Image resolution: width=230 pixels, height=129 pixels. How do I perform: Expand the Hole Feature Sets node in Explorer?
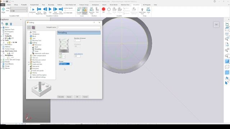(x=1, y=51)
